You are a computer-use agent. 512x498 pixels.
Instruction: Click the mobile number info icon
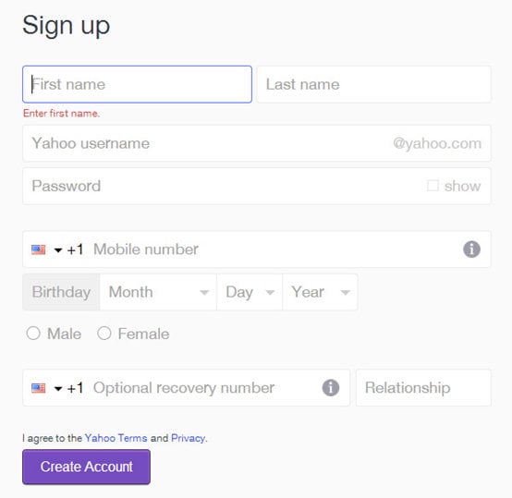471,249
